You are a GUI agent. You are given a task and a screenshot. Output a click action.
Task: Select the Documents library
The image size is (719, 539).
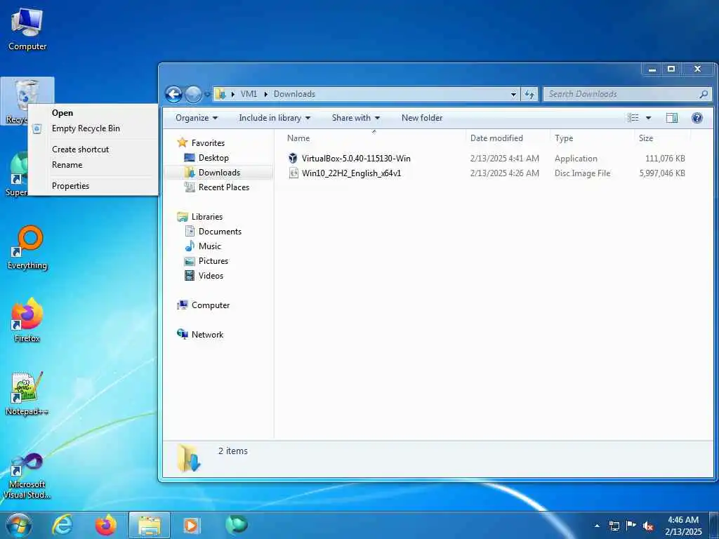pos(220,232)
